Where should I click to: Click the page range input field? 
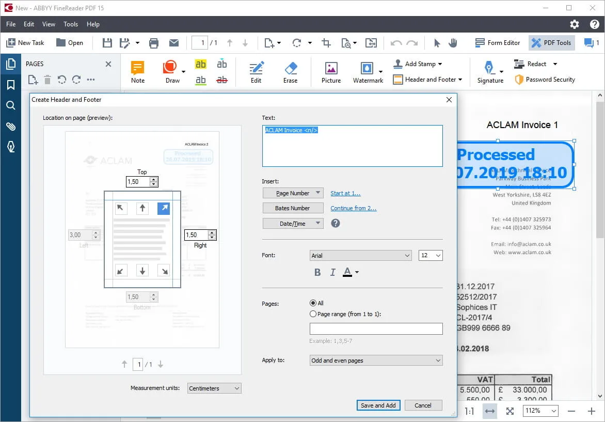[376, 329]
